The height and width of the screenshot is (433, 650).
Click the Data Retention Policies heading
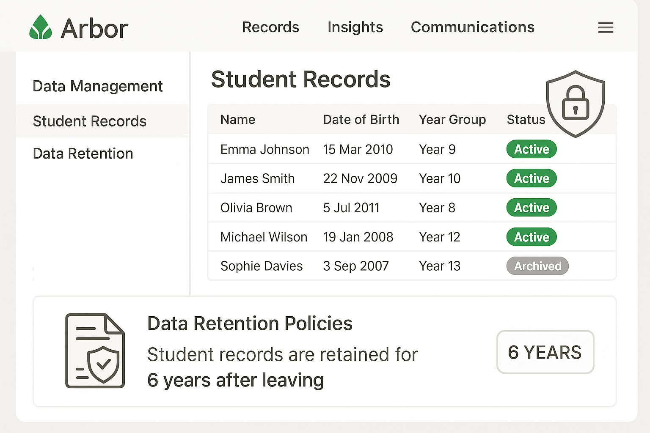[x=250, y=323]
